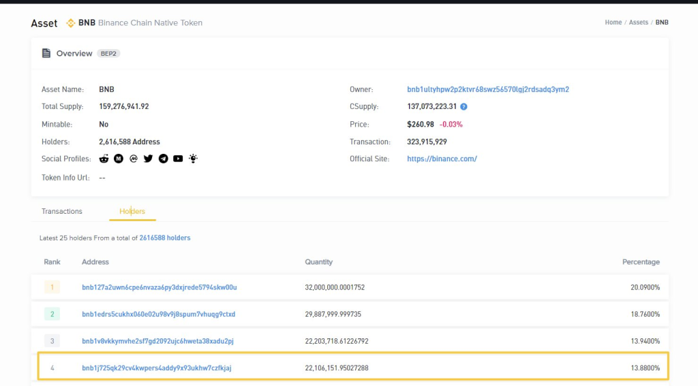This screenshot has width=698, height=386.
Task: Click the quantity 22,203,718.61226792
Action: (337, 341)
